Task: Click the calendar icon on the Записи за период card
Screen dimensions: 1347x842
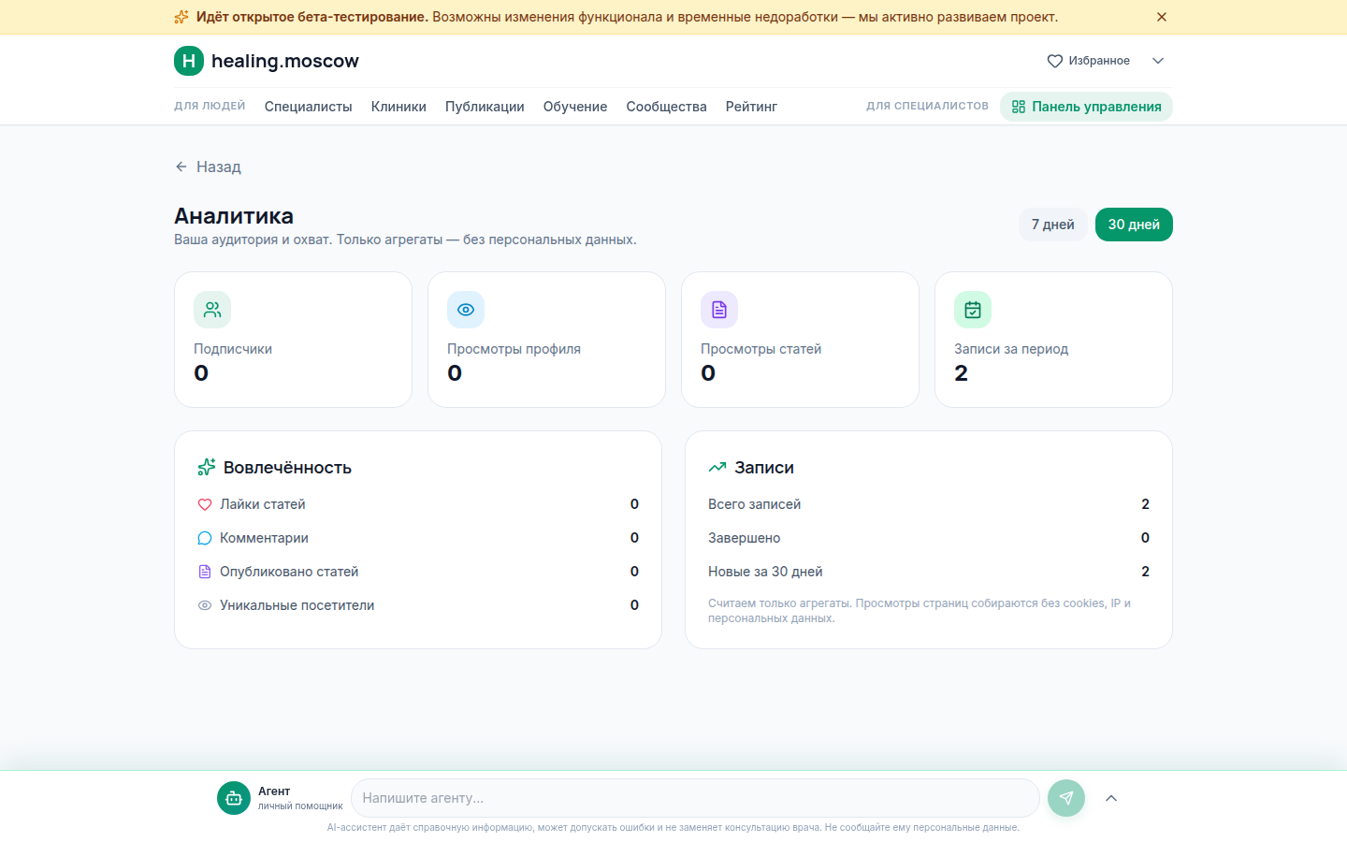Action: 973,310
